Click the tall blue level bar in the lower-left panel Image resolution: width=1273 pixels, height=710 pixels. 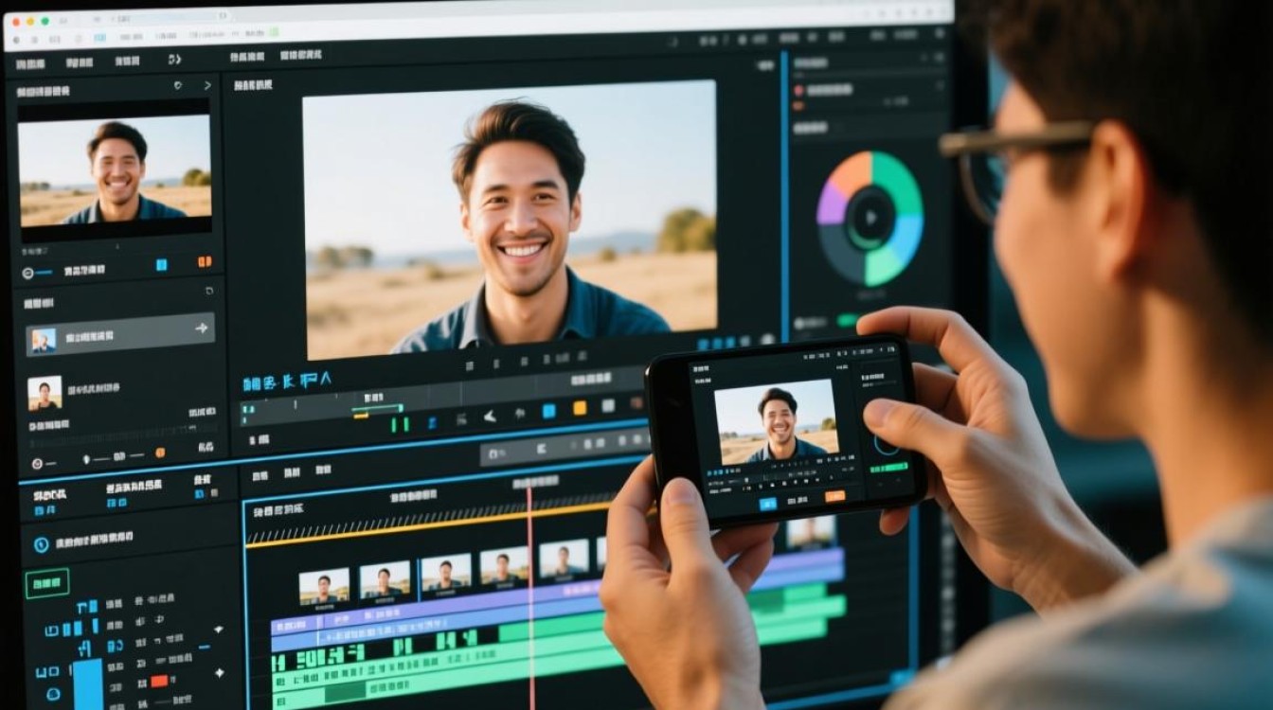tap(88, 683)
